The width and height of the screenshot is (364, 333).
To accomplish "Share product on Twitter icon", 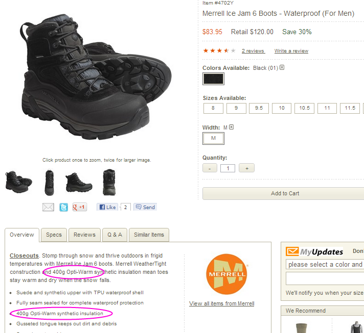I will click(63, 207).
